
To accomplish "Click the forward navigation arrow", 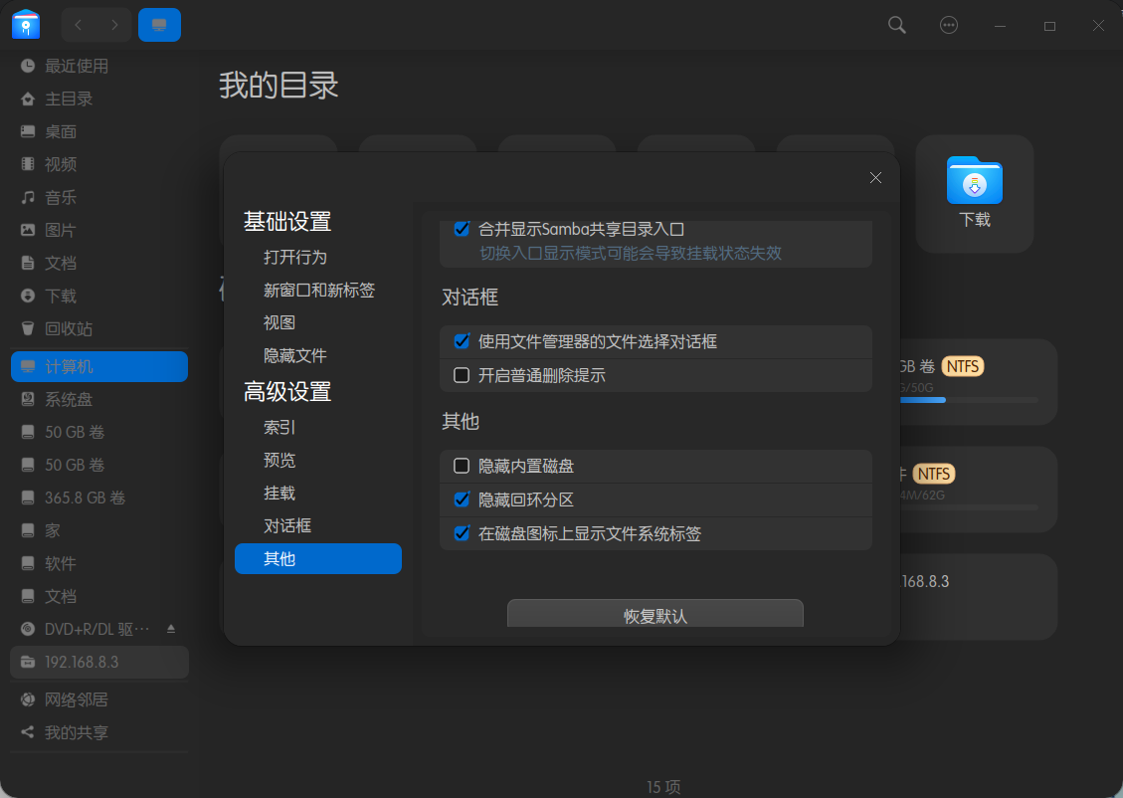I will pos(114,25).
